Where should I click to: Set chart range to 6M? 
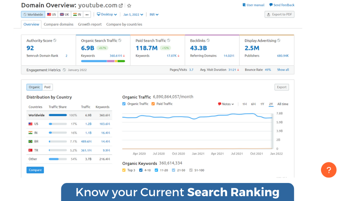(253, 104)
